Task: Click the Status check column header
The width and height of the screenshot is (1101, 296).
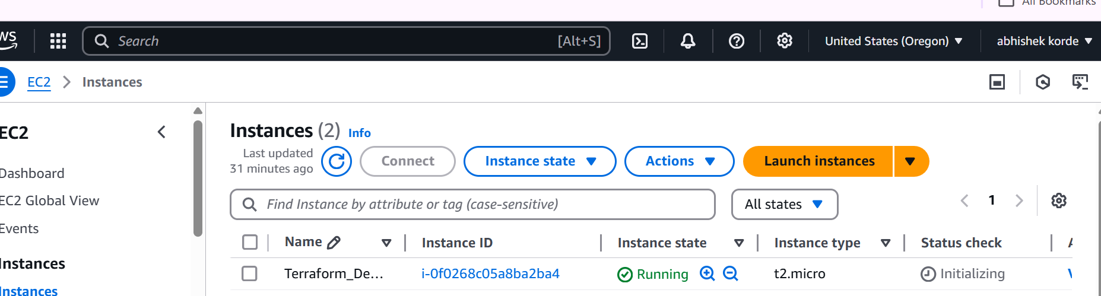Action: point(961,243)
